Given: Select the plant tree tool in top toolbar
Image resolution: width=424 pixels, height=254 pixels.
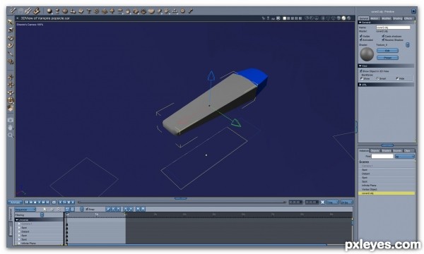Looking at the screenshot, I should 112,11.
